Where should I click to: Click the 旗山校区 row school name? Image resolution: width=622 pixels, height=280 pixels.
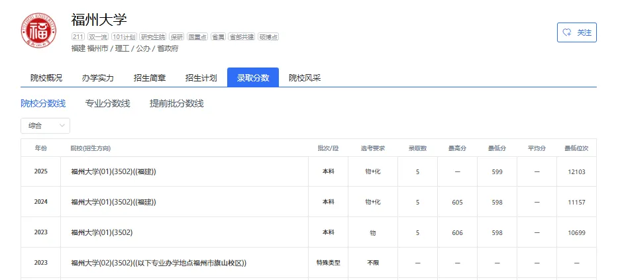159,263
